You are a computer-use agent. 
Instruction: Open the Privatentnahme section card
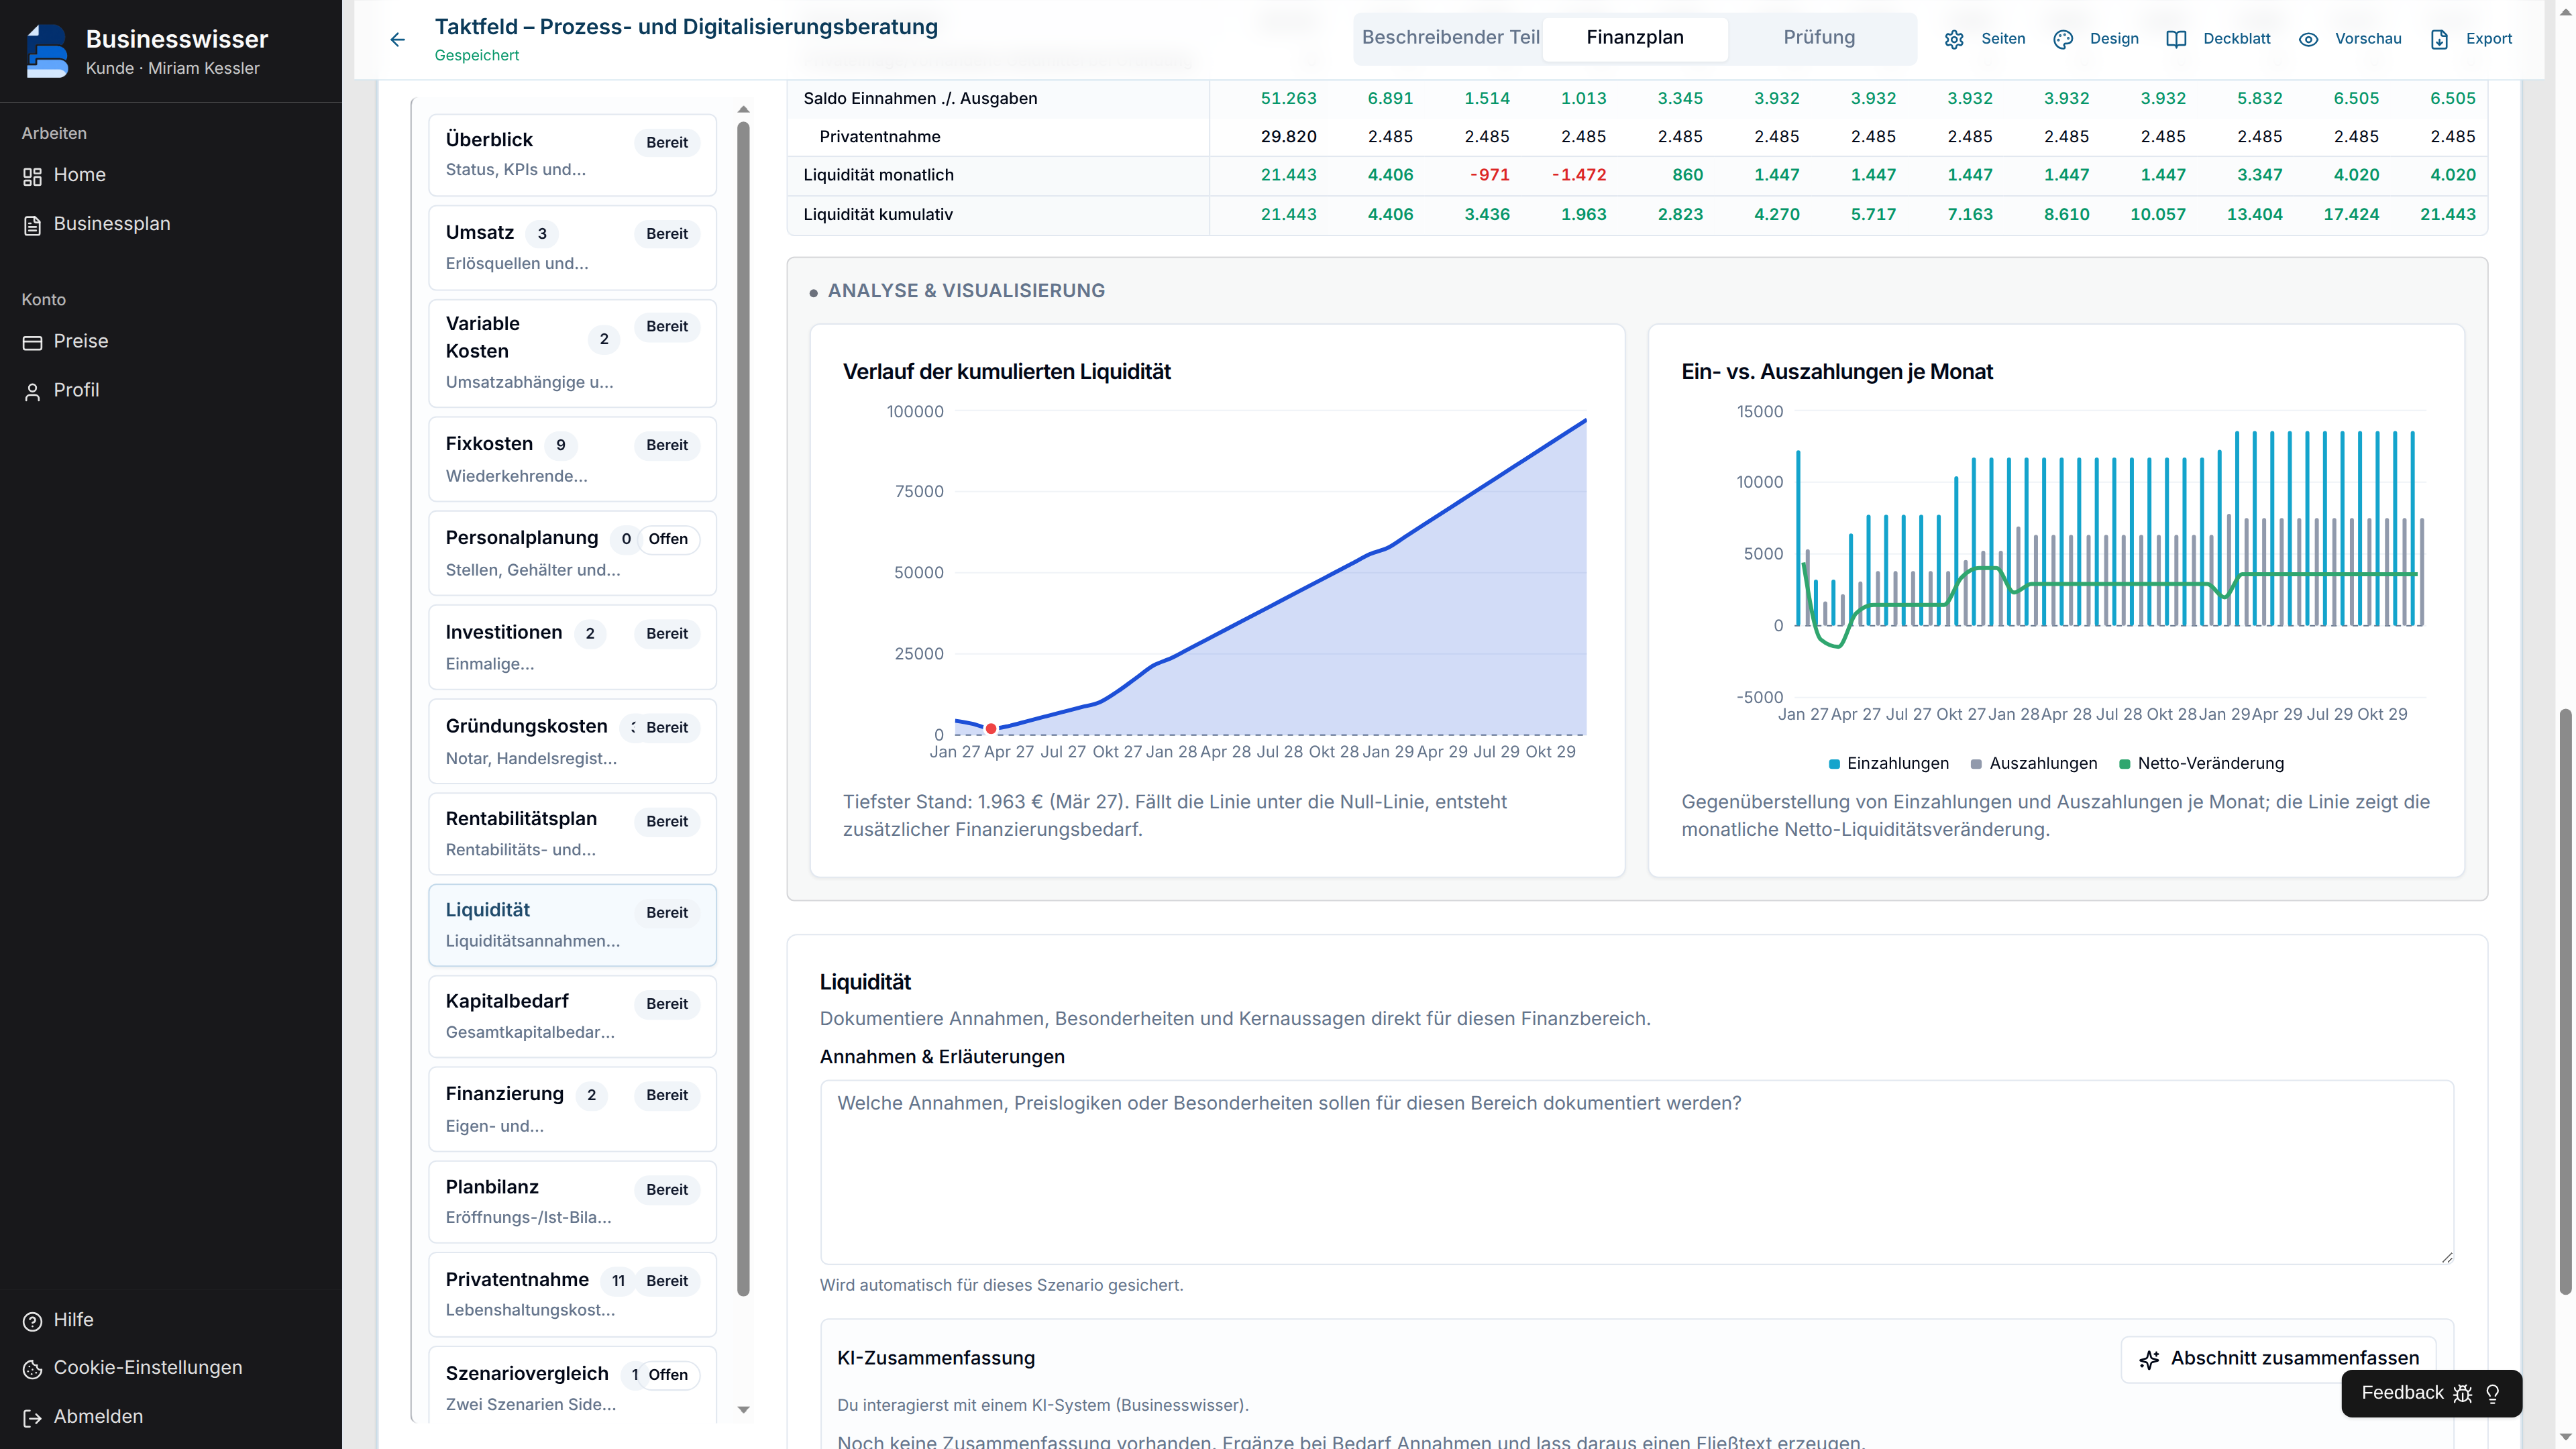pyautogui.click(x=572, y=1294)
